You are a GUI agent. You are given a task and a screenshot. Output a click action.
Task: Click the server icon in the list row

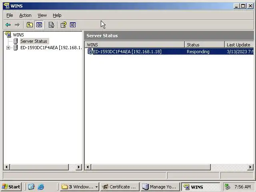pos(90,51)
